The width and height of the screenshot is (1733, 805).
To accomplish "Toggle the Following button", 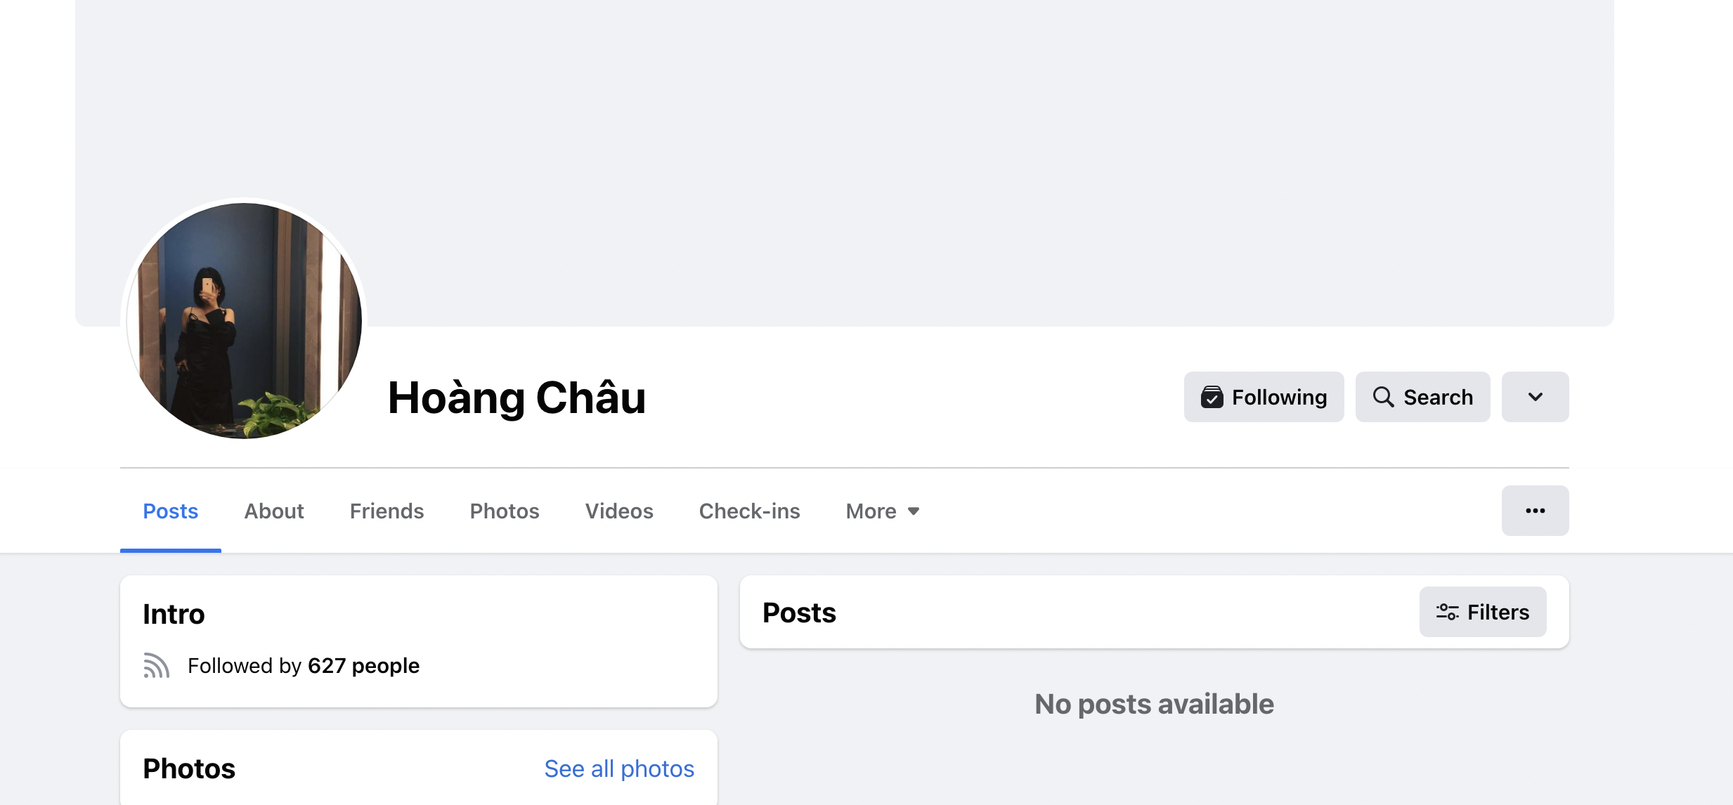I will (1264, 397).
